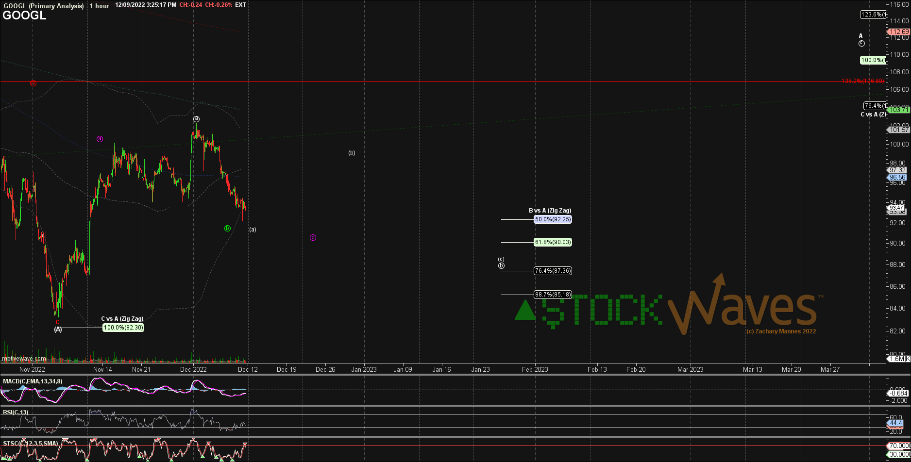Click the large GOOGL symbol label
Image resolution: width=911 pixels, height=462 pixels.
(x=24, y=15)
